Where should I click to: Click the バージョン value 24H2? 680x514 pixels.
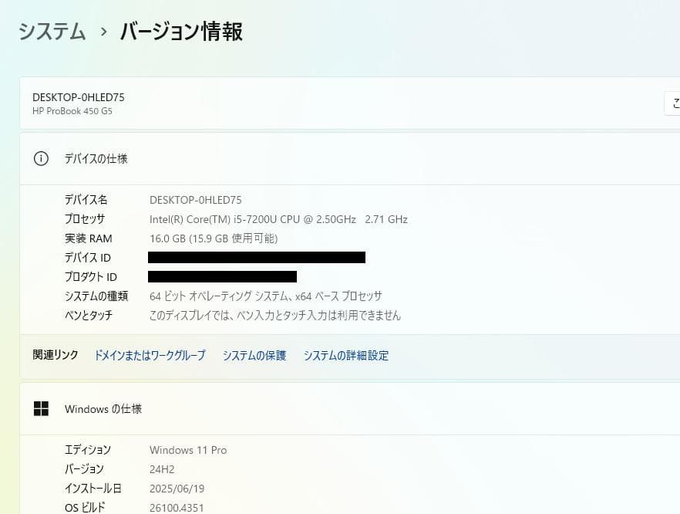click(x=162, y=468)
